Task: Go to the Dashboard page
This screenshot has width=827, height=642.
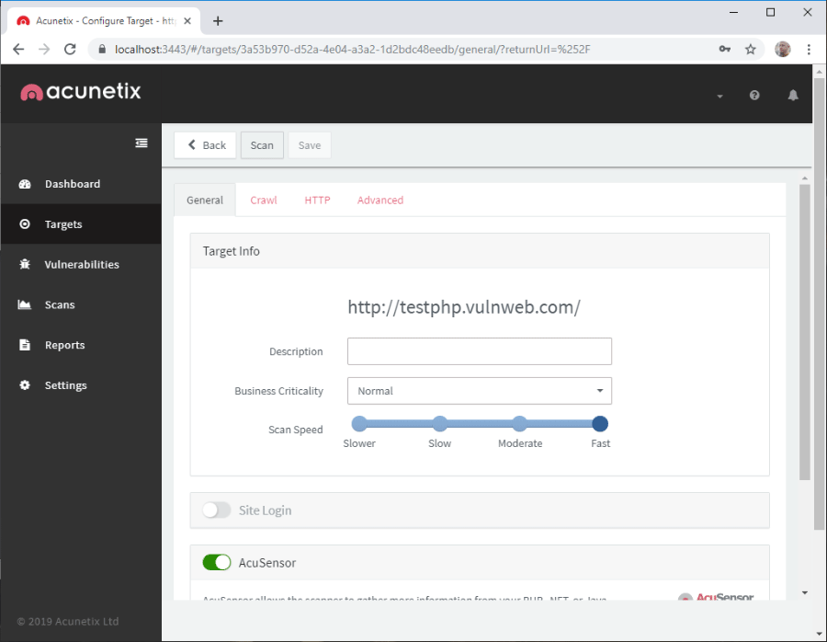Action: tap(73, 184)
